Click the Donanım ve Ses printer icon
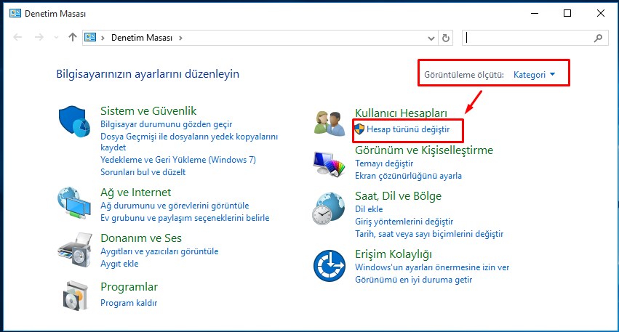This screenshot has height=332, width=619. [x=75, y=248]
